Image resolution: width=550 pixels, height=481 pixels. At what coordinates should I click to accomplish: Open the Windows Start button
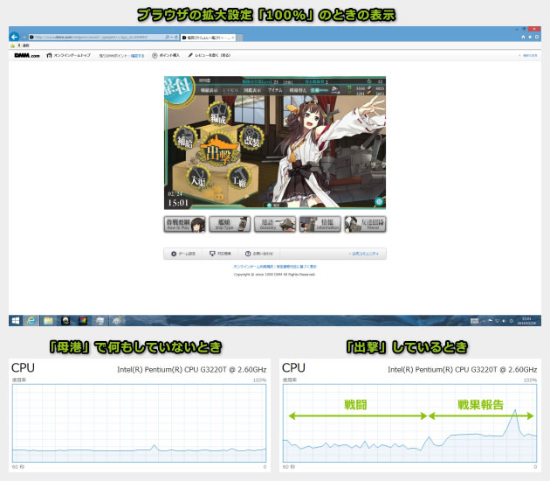[x=16, y=320]
